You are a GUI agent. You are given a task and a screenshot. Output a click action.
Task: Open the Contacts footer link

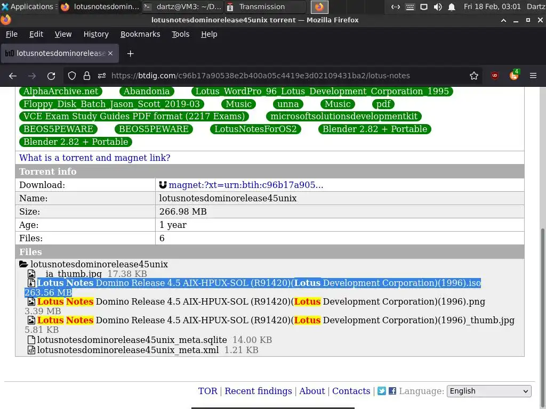click(x=351, y=391)
